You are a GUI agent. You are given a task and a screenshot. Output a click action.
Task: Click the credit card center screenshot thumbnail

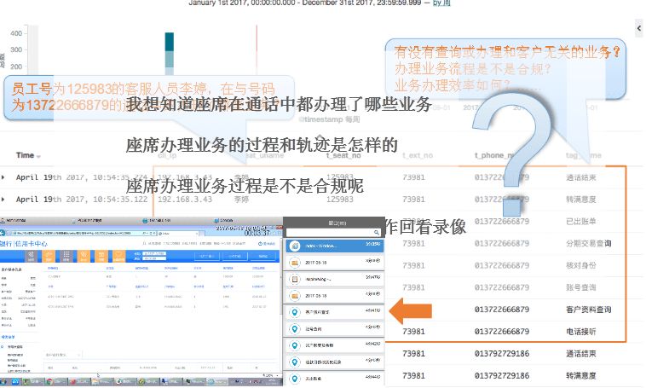point(139,298)
